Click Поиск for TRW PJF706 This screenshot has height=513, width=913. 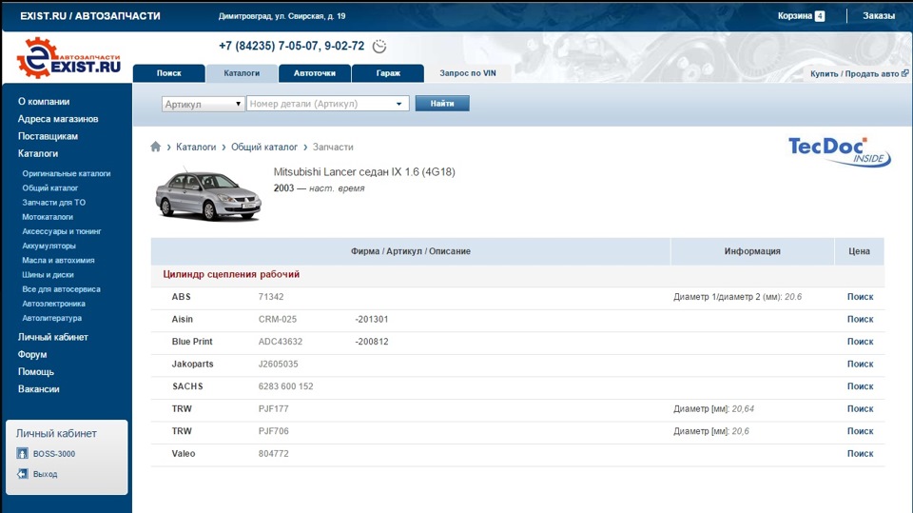point(860,431)
